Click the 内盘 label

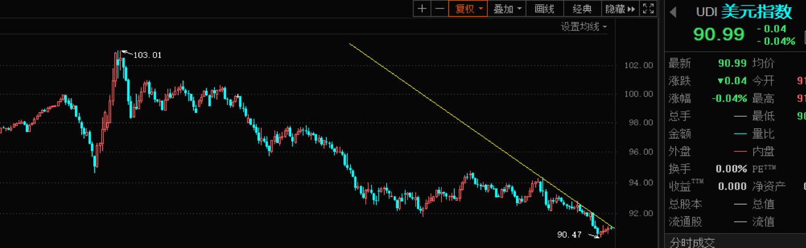coord(763,151)
